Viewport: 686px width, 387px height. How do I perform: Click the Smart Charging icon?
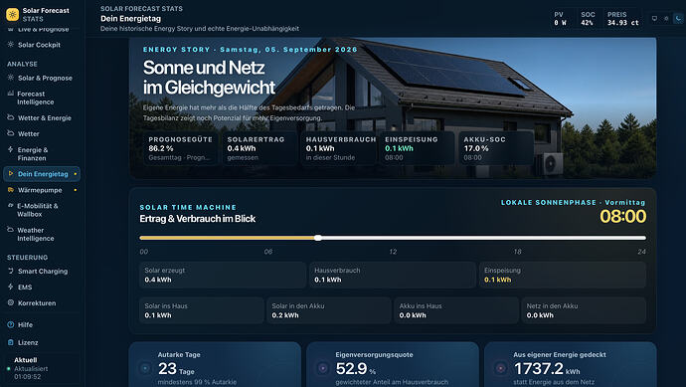[11, 271]
